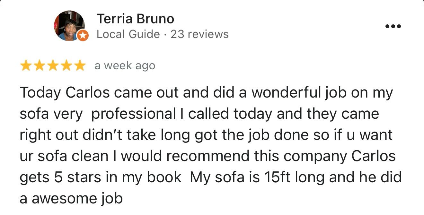Click the word 'recommend' in the review
Screen dimensions: 424x215
click(208, 156)
